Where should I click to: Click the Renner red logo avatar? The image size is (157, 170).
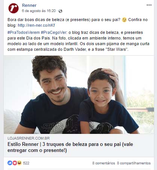point(14,8)
